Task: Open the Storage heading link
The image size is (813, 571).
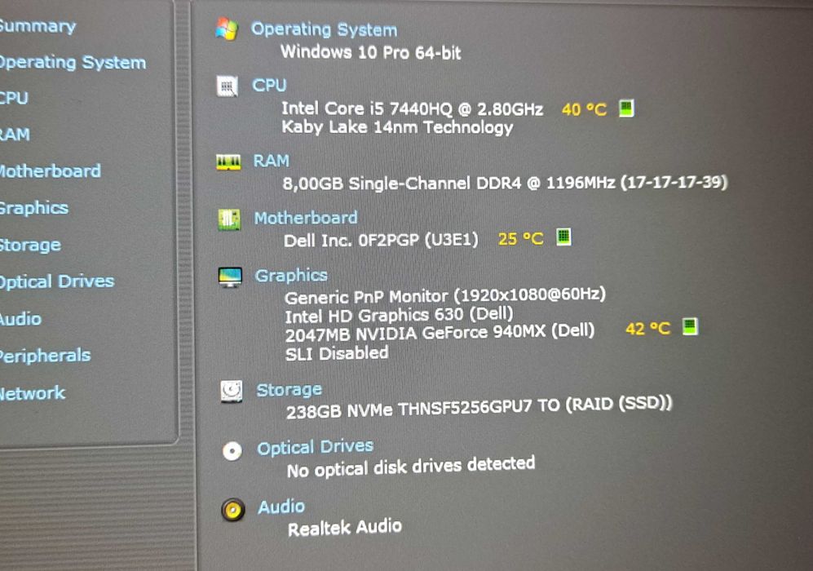Action: click(289, 389)
